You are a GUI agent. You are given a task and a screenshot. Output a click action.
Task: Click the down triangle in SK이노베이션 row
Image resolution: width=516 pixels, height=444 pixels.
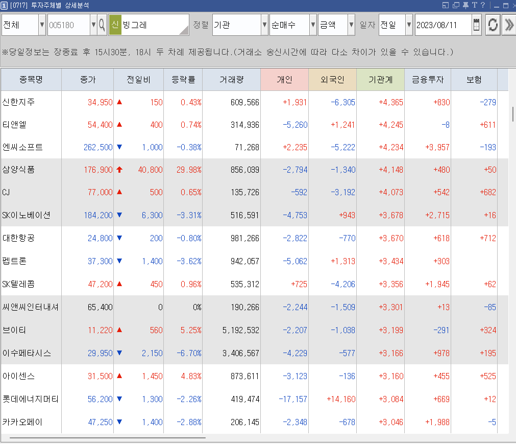click(119, 215)
